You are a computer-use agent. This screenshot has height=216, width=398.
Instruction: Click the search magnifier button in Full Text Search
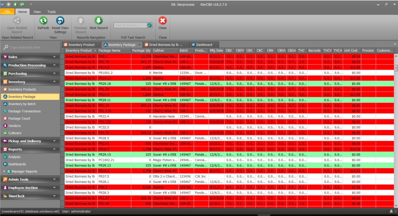click(150, 25)
